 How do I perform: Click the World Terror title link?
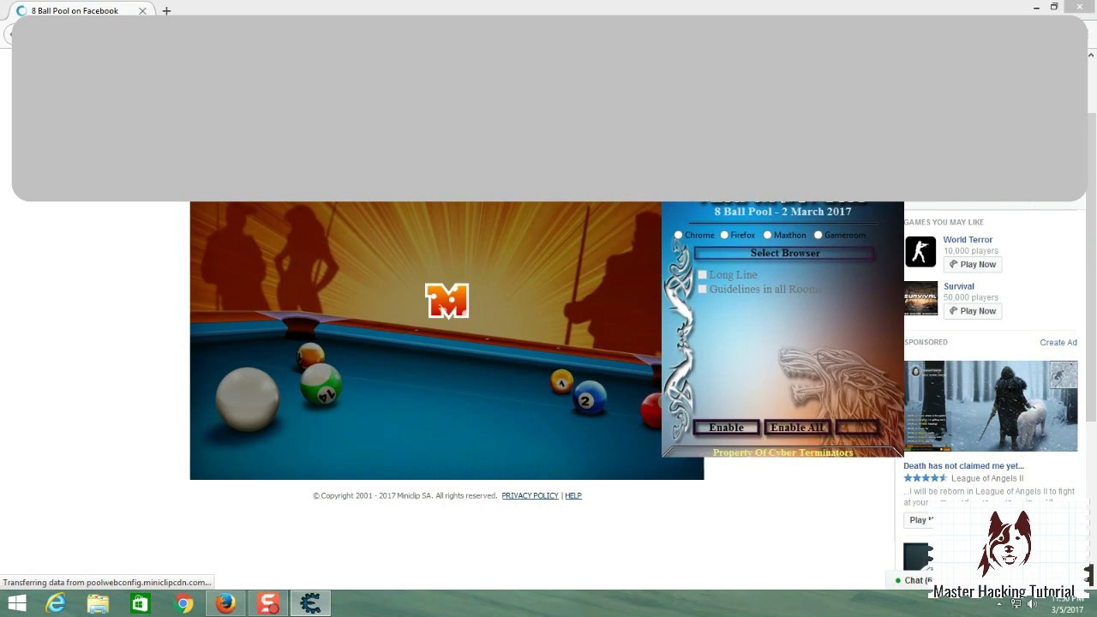coord(968,240)
